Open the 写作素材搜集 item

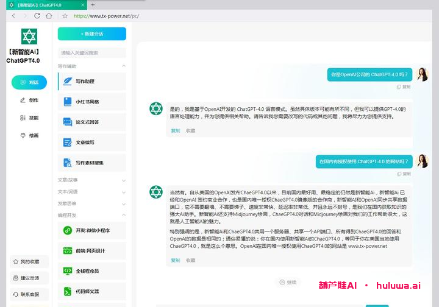click(92, 163)
